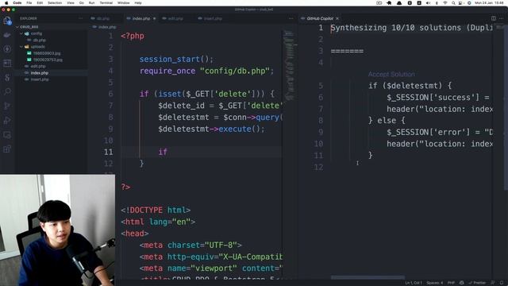Image resolution: width=508 pixels, height=286 pixels.
Task: Click the volume icon in menu bar
Action: coord(429,3)
